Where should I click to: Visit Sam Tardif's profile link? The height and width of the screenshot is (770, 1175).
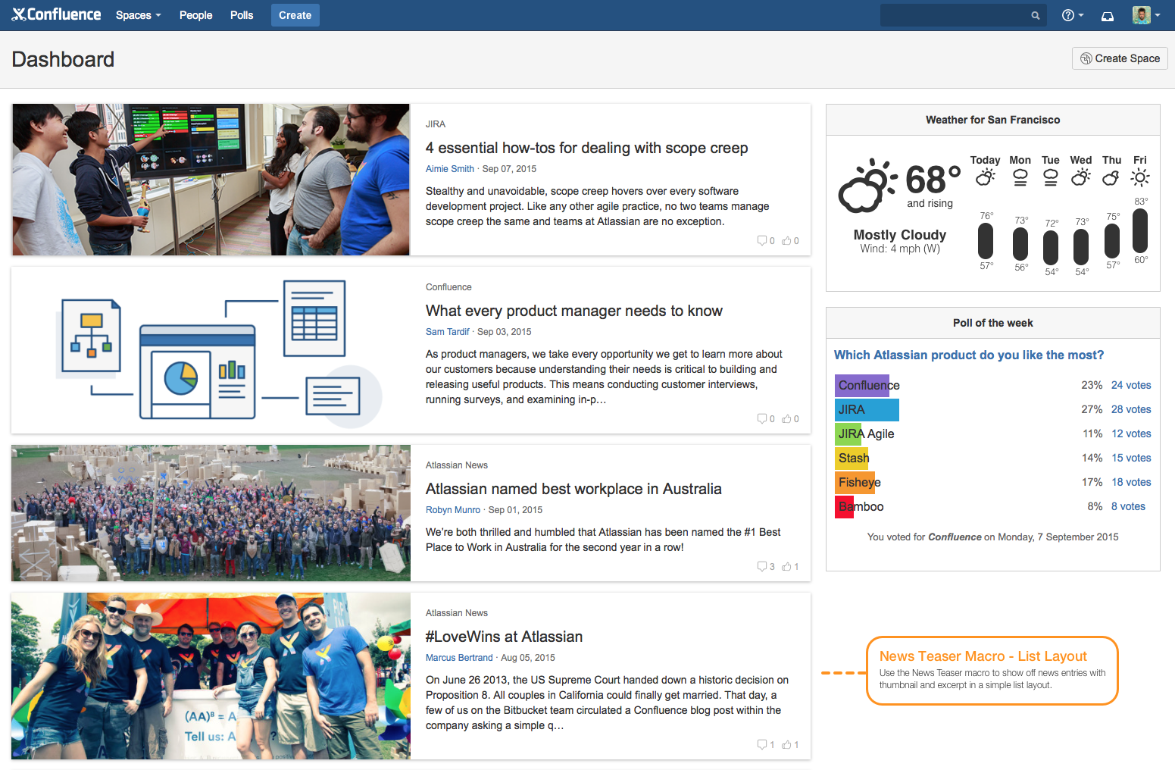(447, 332)
